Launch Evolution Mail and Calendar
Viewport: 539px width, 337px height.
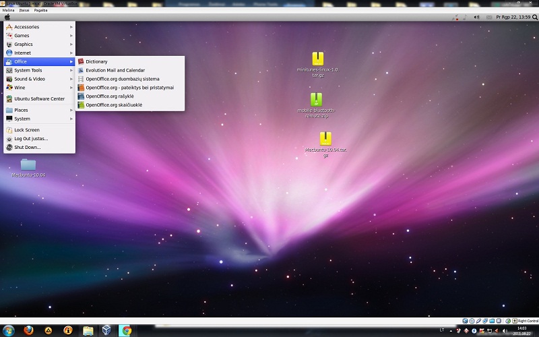115,70
